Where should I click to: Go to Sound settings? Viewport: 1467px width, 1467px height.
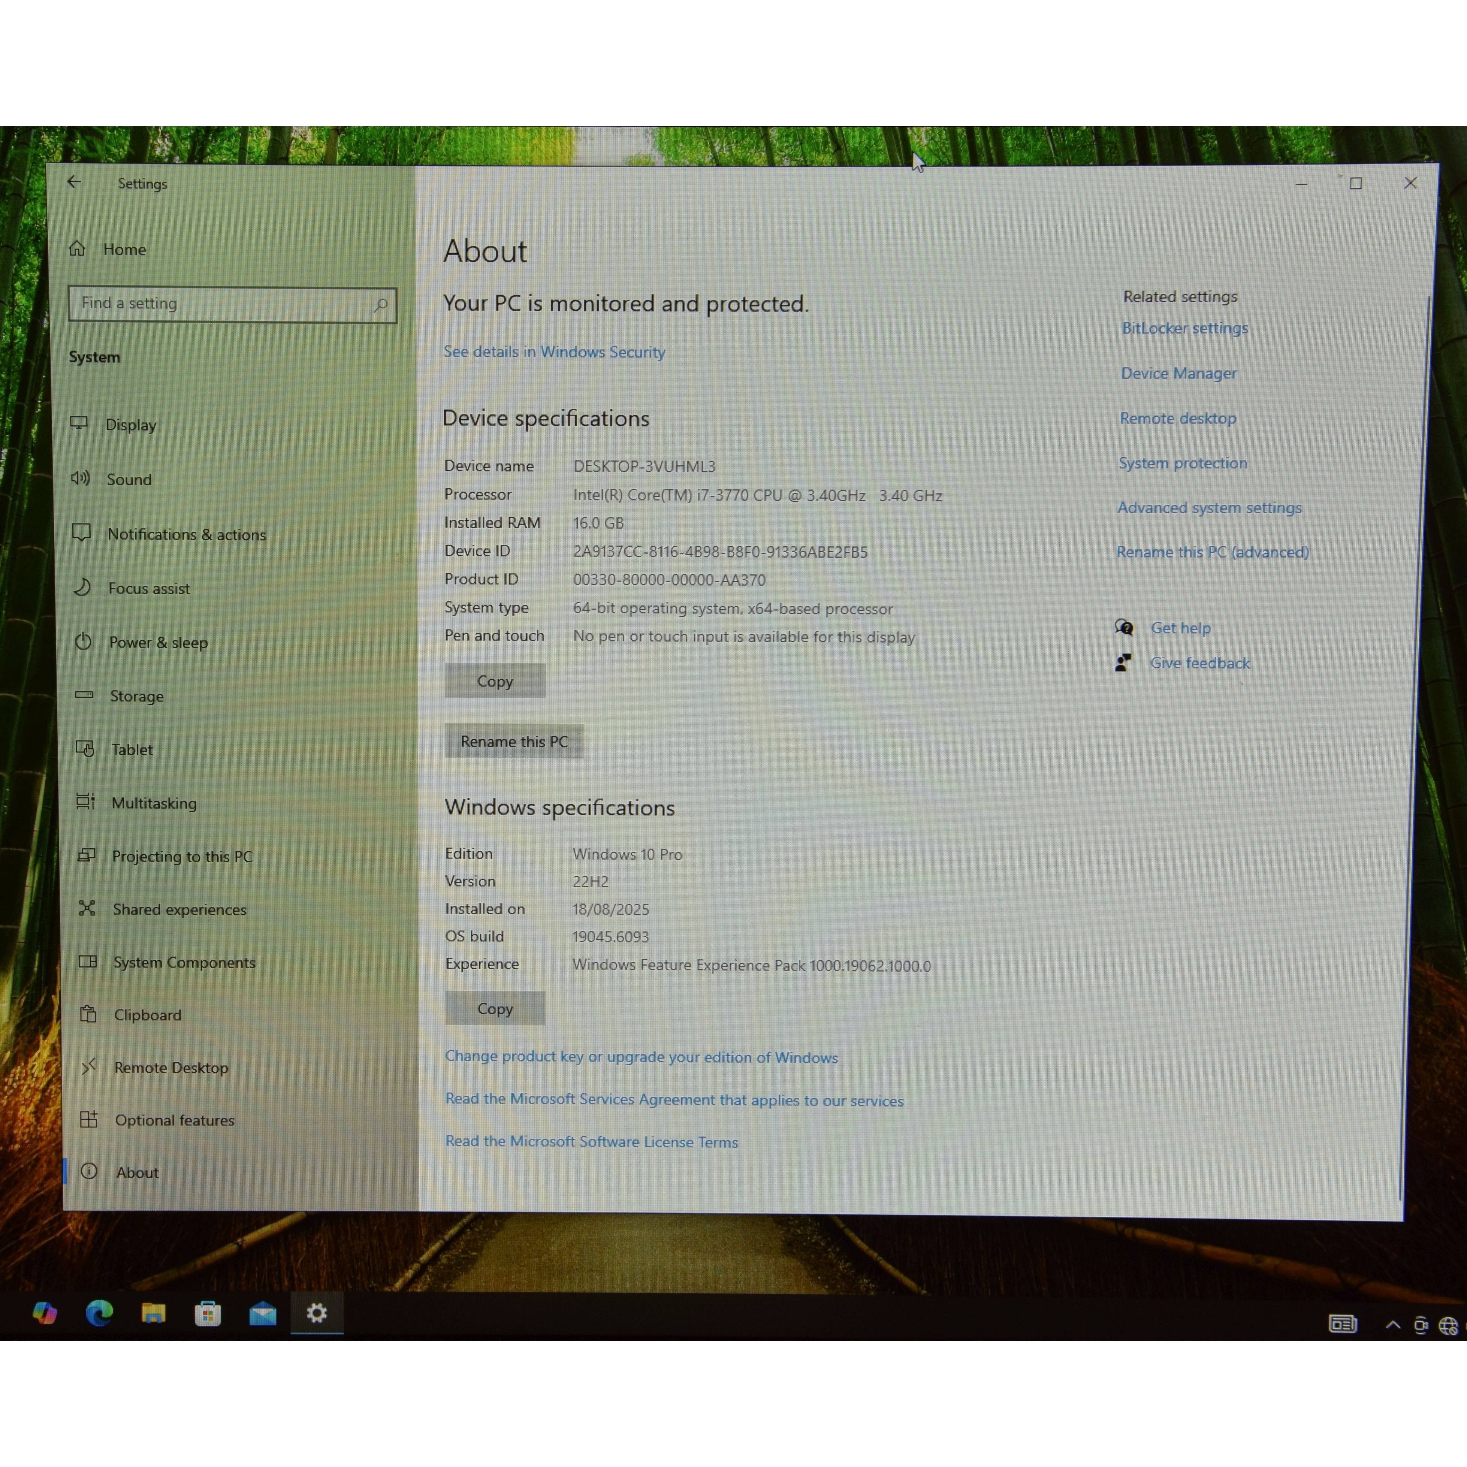pyautogui.click(x=129, y=479)
